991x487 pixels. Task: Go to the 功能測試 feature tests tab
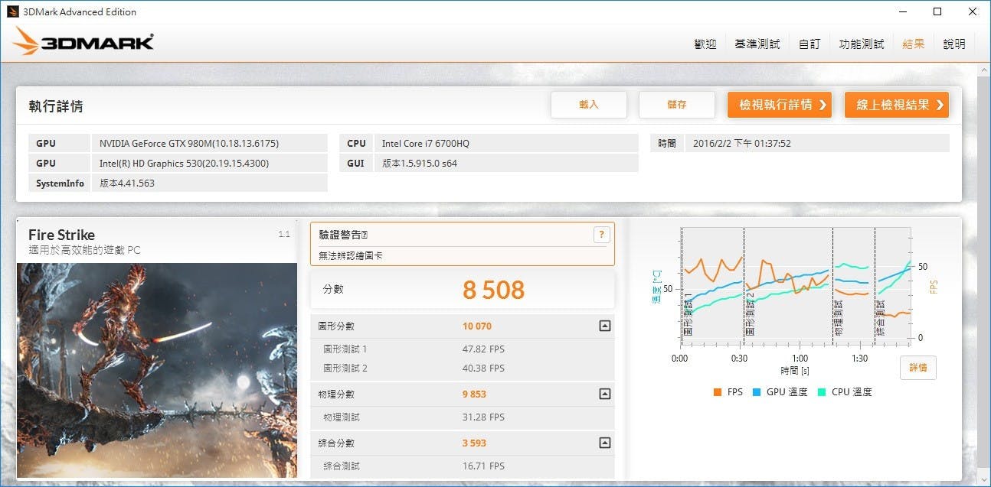coord(861,44)
